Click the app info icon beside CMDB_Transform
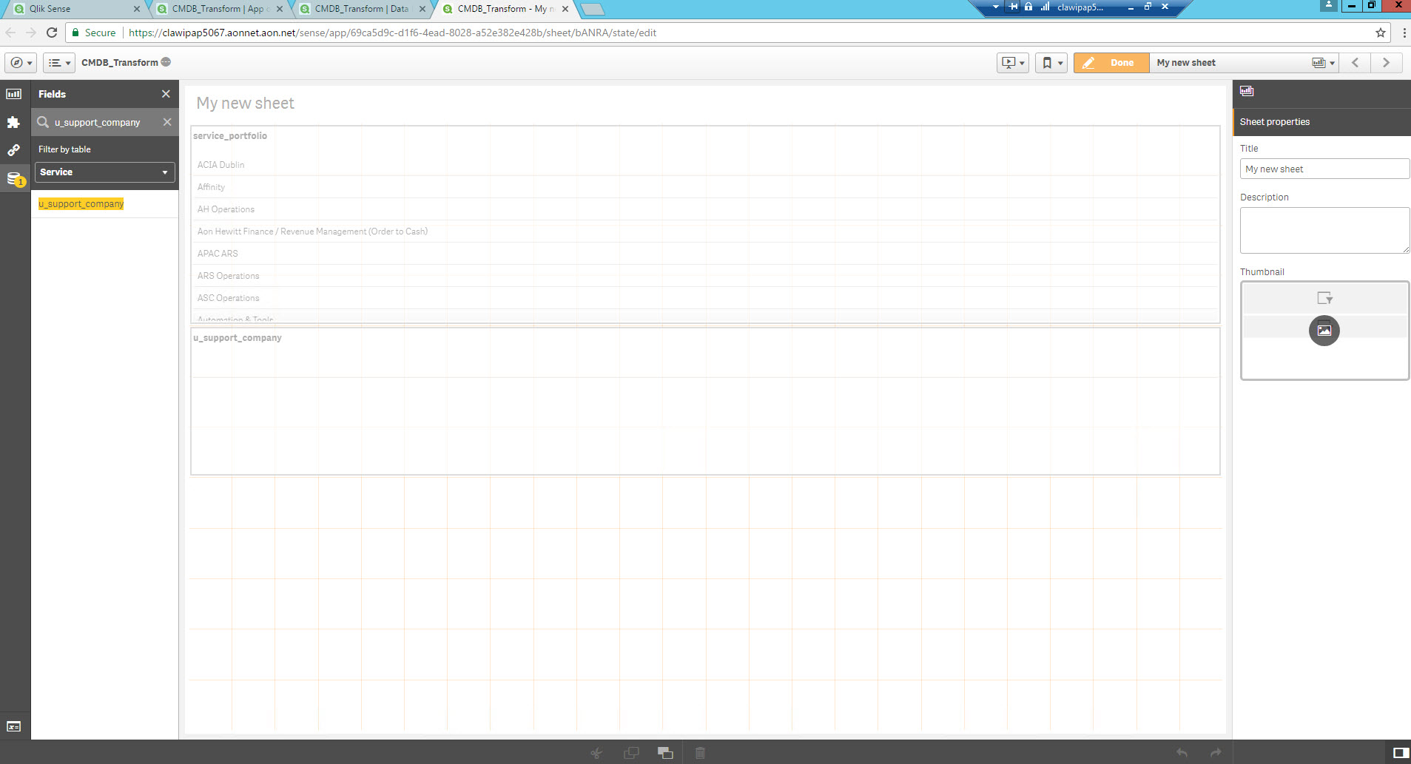The height and width of the screenshot is (764, 1411). tap(166, 62)
